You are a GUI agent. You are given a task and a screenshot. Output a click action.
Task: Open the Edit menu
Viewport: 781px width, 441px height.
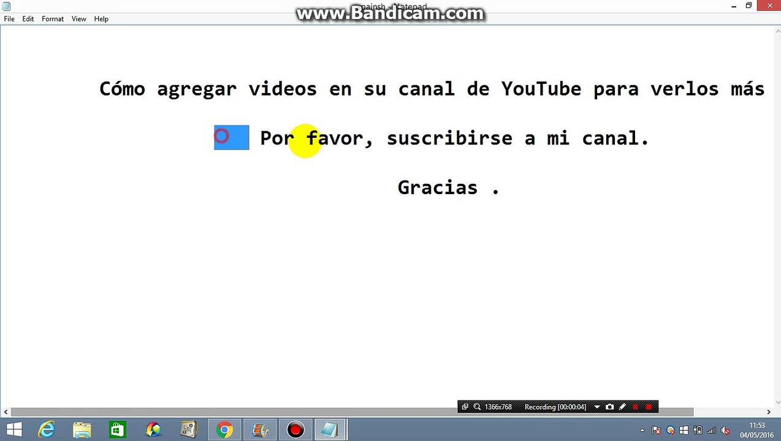28,19
